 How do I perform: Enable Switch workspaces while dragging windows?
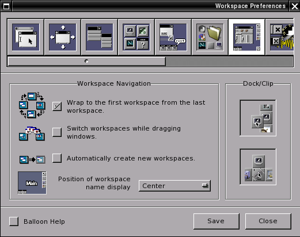click(x=57, y=132)
